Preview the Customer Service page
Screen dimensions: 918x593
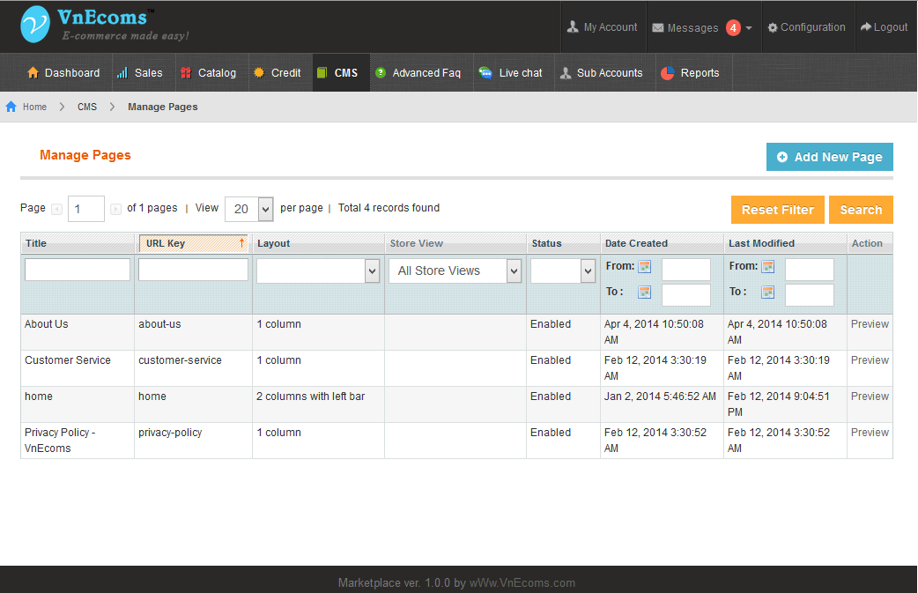[x=870, y=360]
